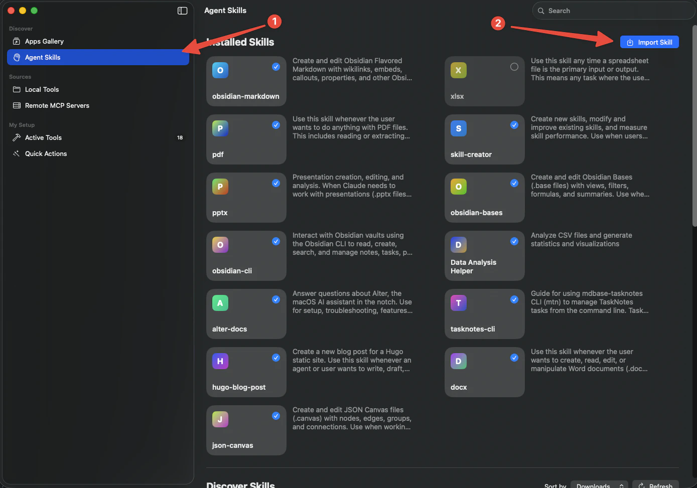
Task: Click the hugo-blog-post H icon
Action: 220,361
